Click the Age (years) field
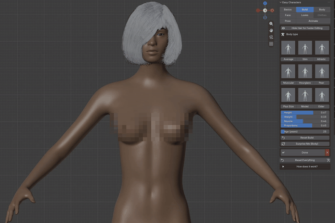 [305, 131]
